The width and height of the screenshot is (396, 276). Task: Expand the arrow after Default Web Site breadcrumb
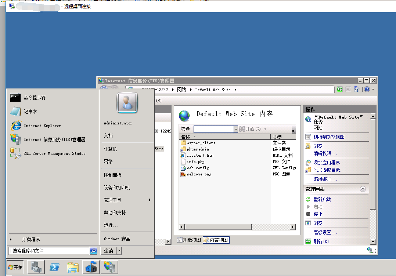click(x=235, y=90)
